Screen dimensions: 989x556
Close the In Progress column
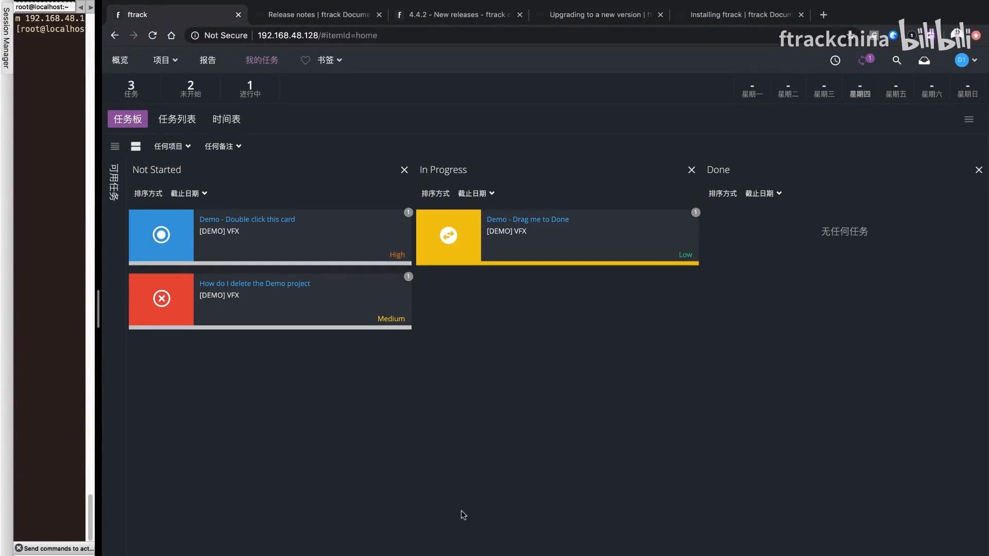(x=691, y=170)
